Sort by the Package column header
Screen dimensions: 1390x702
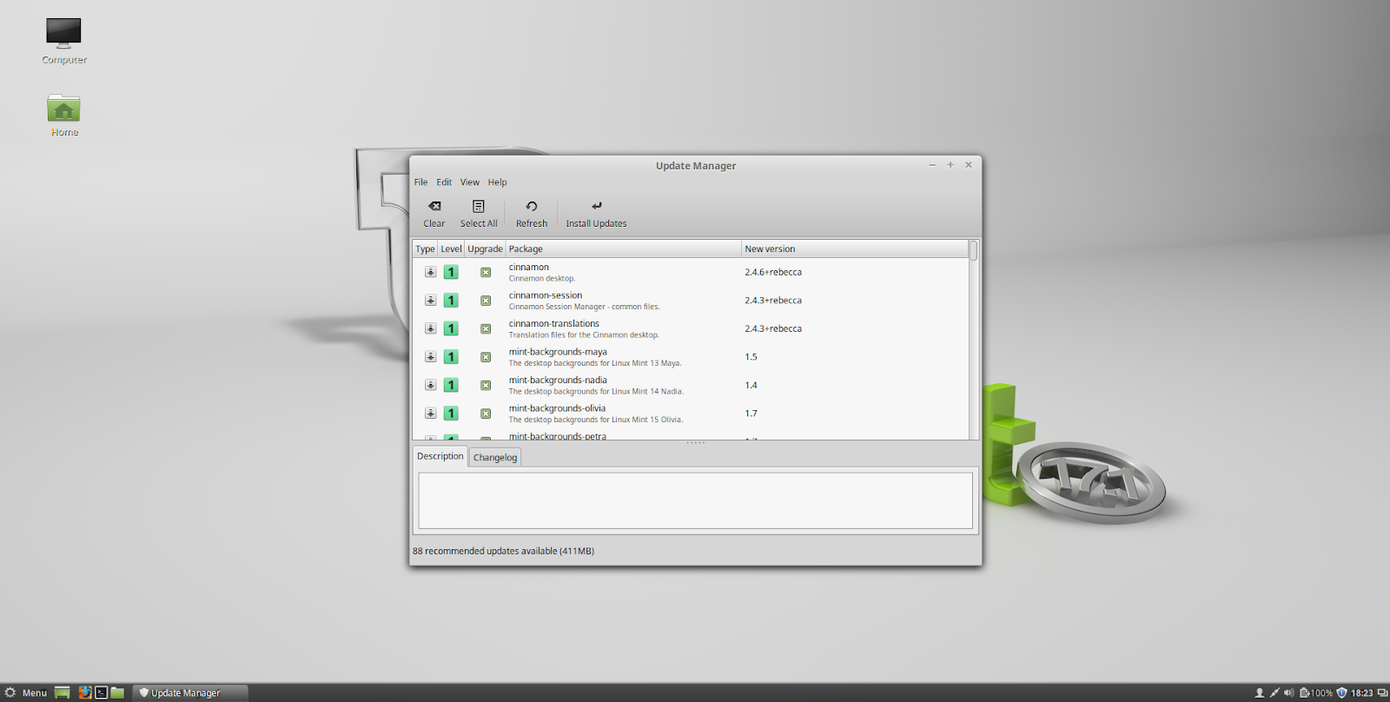[623, 248]
